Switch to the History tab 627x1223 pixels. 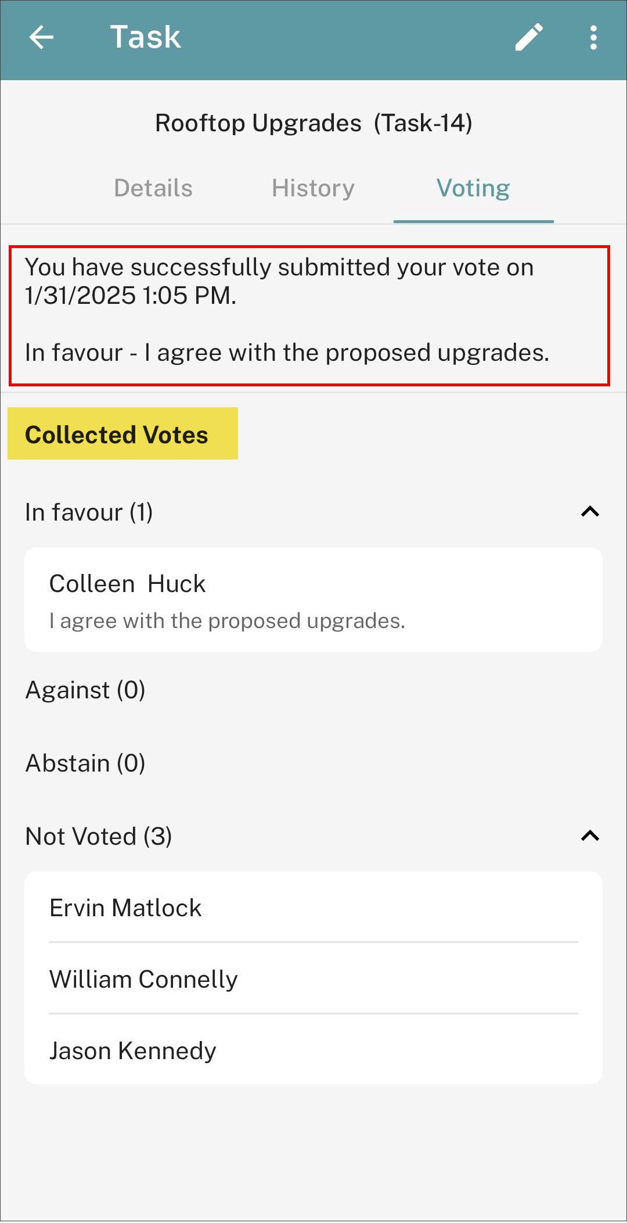(x=313, y=188)
